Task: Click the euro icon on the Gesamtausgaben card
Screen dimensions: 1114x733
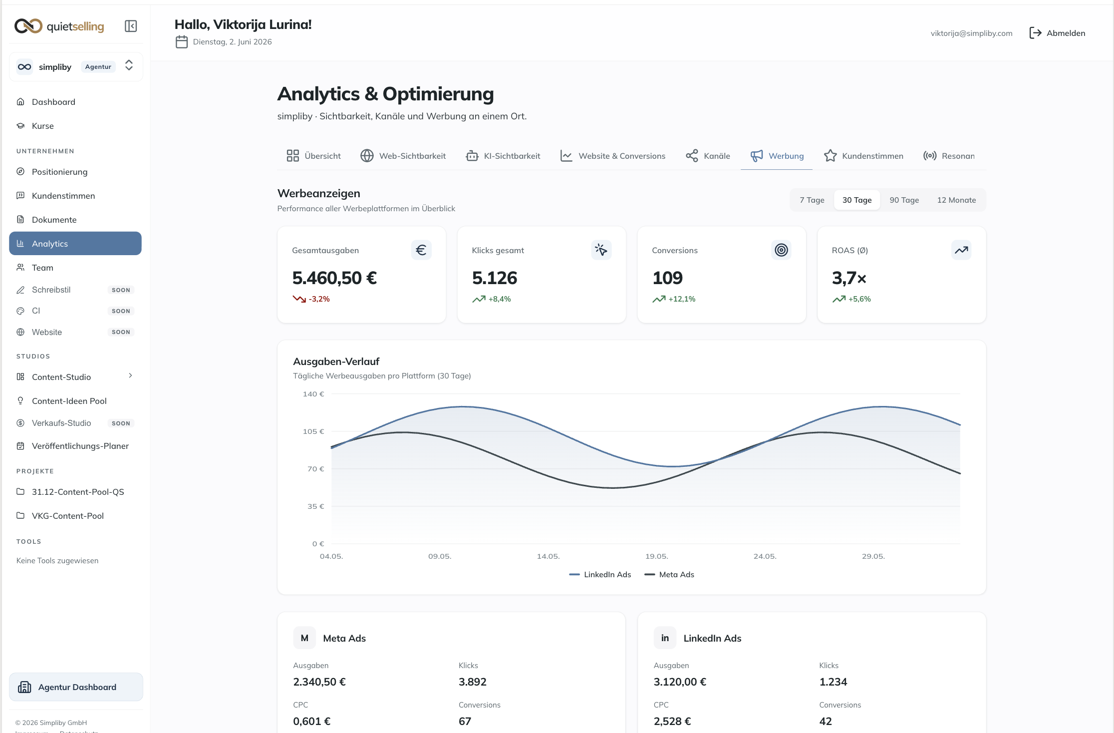Action: click(x=421, y=250)
